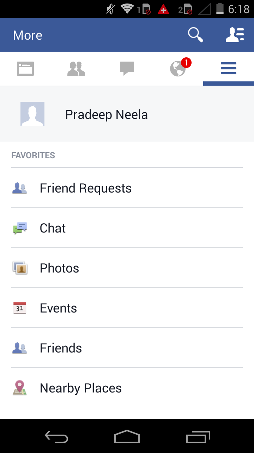Tap the Photos icon

(x=20, y=268)
